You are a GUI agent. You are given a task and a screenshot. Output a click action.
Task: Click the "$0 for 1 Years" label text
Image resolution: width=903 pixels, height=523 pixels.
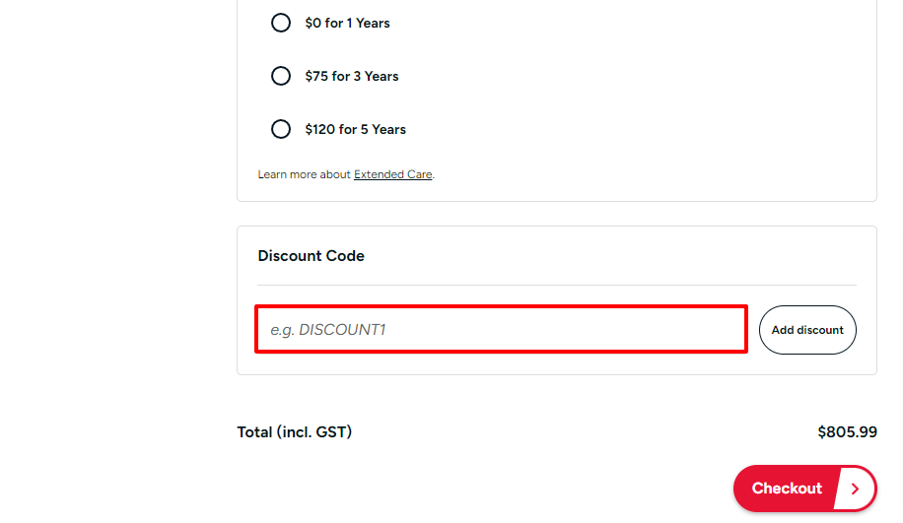tap(347, 23)
